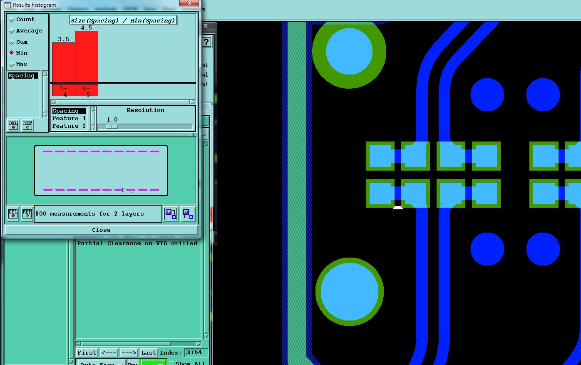Click the First navigation button

click(x=87, y=353)
